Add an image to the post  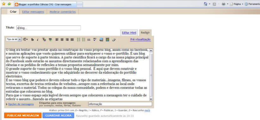101,40
